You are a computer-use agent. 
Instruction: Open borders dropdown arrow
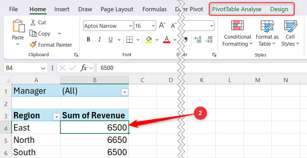(138, 40)
